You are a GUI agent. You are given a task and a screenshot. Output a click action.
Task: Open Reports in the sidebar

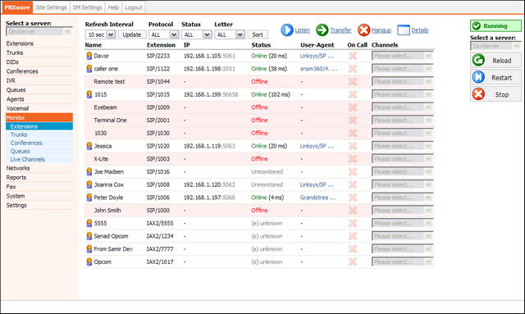[16, 177]
